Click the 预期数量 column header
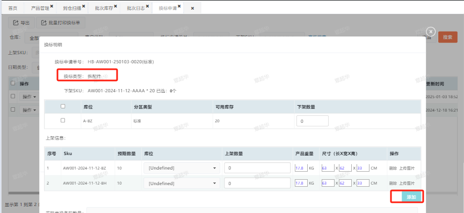The image size is (464, 213). point(127,153)
